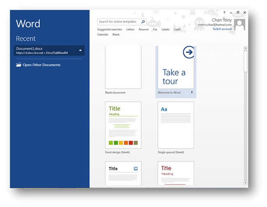Select the Resume suggested search
The image size is (267, 207).
coord(143,30)
